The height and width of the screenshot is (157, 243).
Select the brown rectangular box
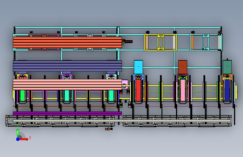pyautogui.click(x=183, y=67)
